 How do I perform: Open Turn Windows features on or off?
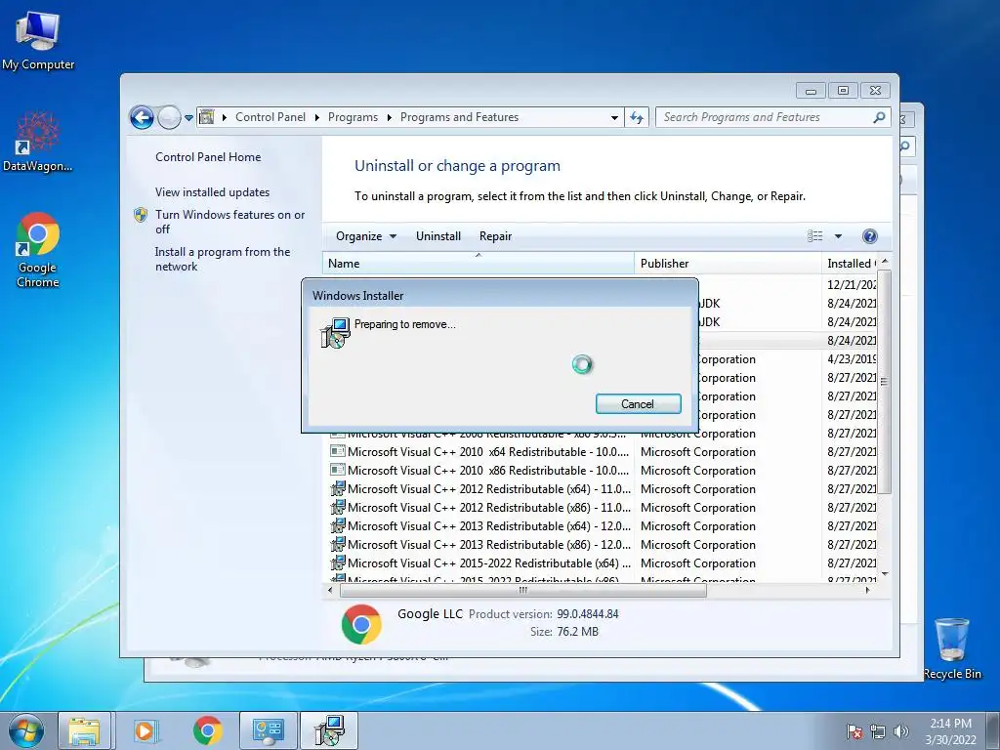pos(229,222)
